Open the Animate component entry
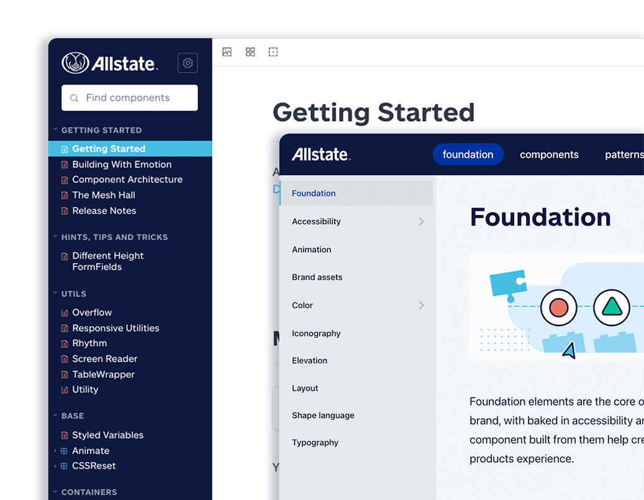 pos(91,451)
